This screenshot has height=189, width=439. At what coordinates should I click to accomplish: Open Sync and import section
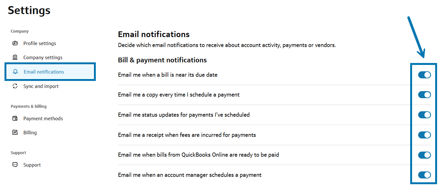(x=41, y=86)
